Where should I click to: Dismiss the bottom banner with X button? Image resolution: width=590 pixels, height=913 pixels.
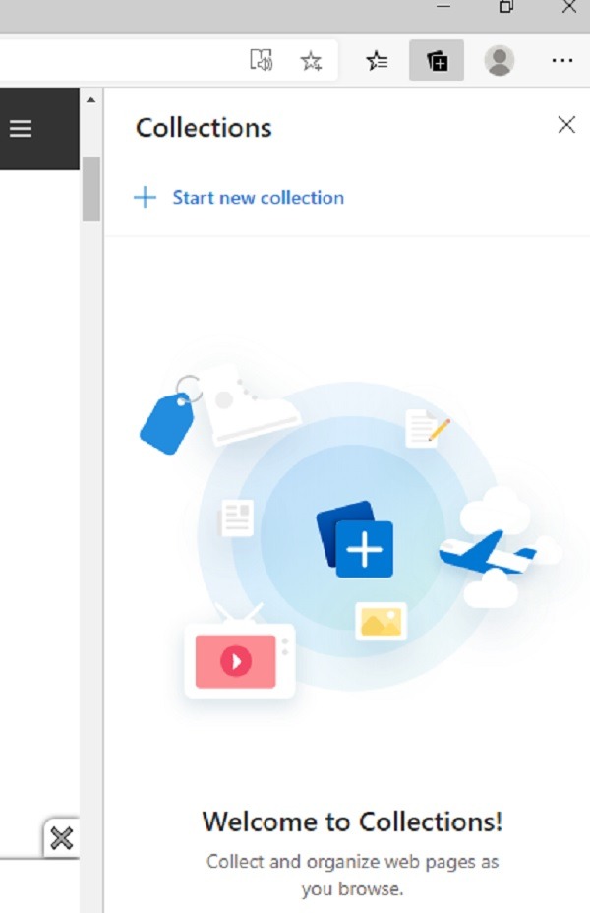(61, 838)
